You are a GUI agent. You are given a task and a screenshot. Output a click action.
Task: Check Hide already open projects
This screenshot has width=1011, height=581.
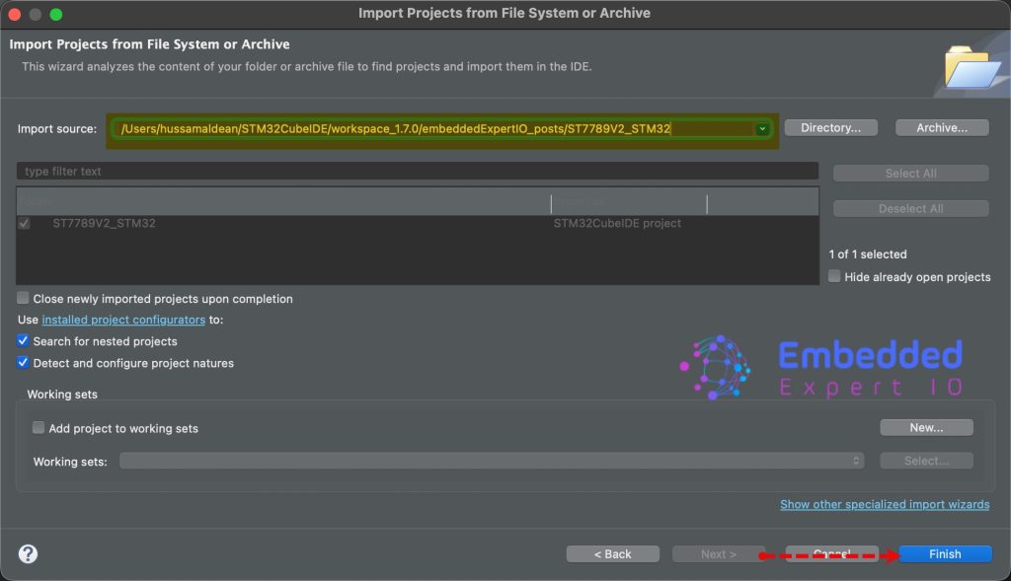click(835, 276)
